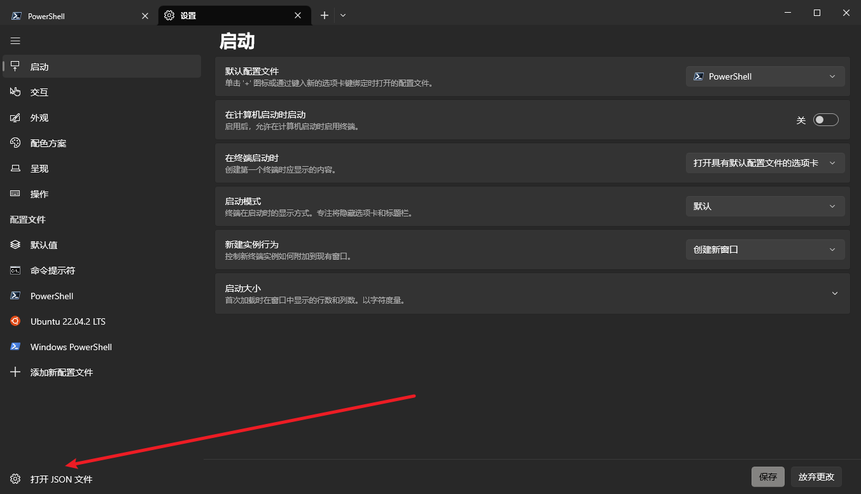Click the 放弃更改 (Discard changes) button
The height and width of the screenshot is (494, 861).
click(816, 477)
